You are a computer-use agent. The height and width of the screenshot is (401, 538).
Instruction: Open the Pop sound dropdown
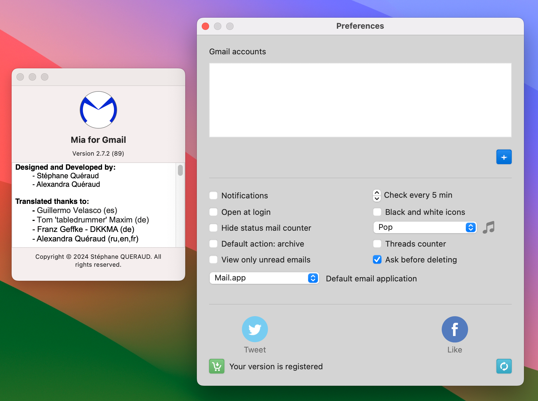425,227
